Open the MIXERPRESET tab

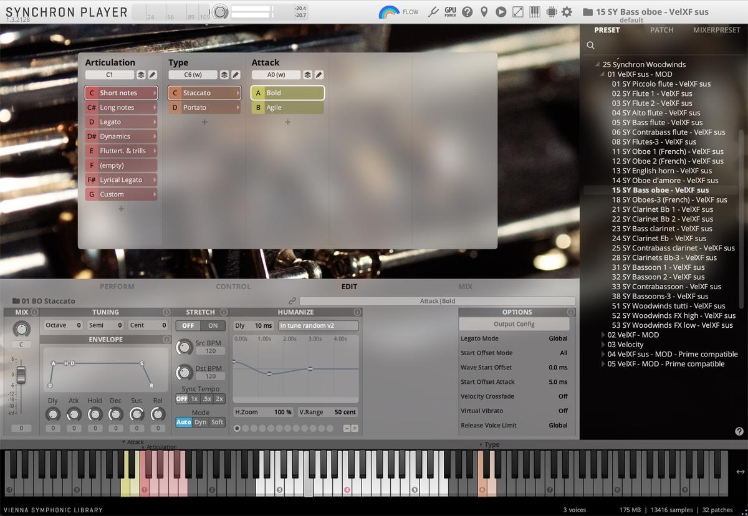716,30
